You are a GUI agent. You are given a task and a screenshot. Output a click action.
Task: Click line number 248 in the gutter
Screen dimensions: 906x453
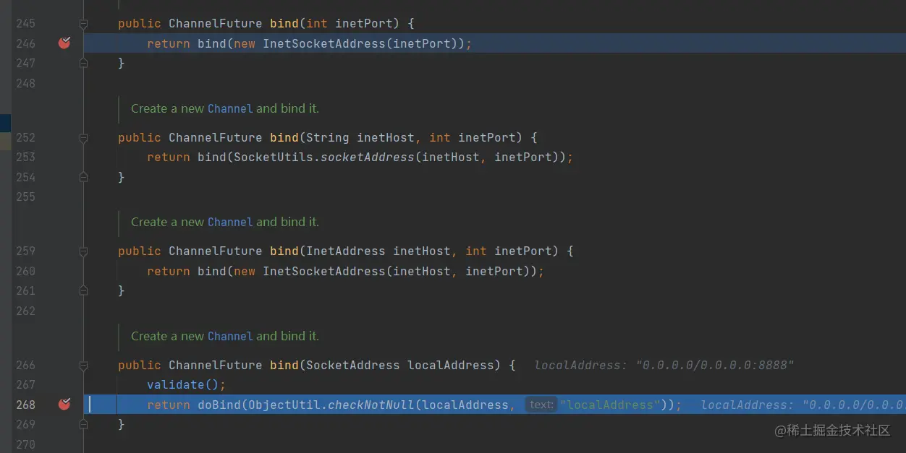25,83
